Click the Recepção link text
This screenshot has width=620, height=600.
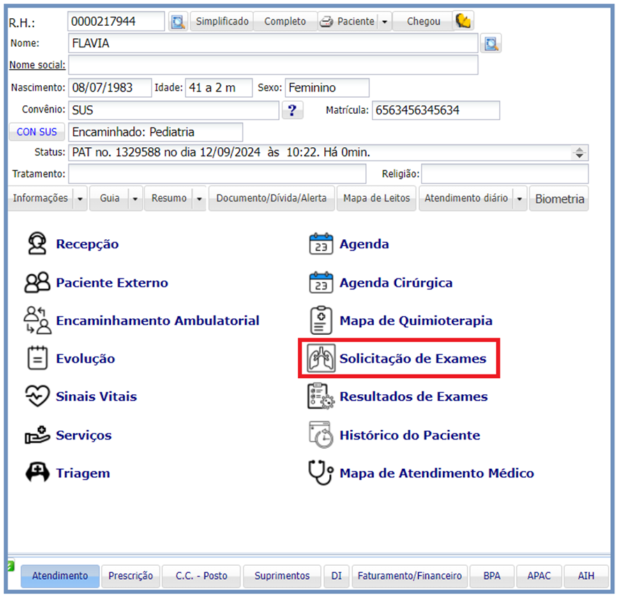coord(87,244)
